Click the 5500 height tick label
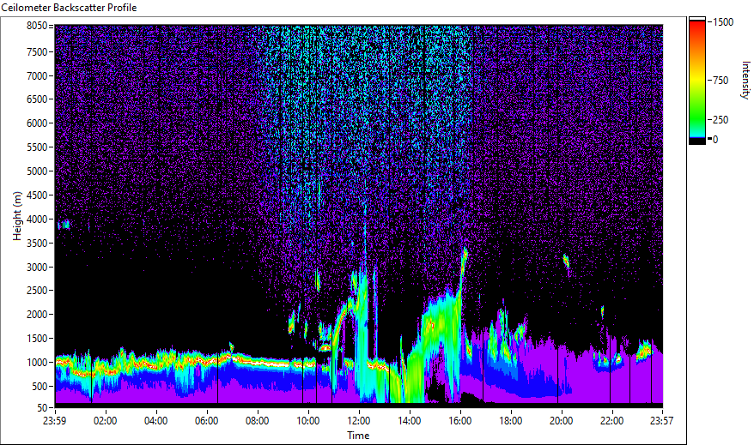The height and width of the screenshot is (445, 754). [x=37, y=147]
